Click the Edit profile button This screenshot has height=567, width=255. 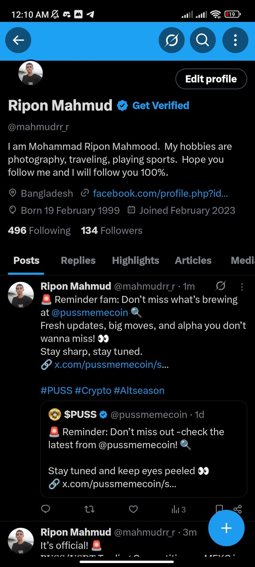click(x=211, y=79)
